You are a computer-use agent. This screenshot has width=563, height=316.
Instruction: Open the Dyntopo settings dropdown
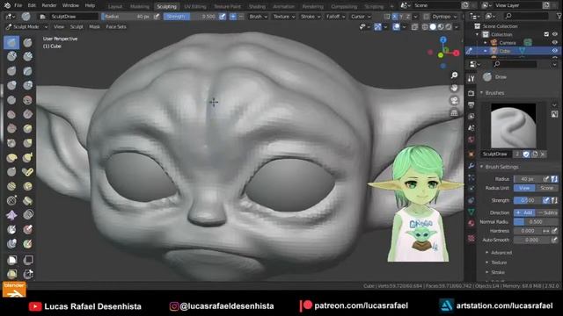(444, 17)
